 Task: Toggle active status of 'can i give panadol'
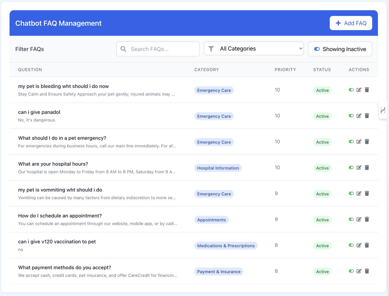[351, 116]
